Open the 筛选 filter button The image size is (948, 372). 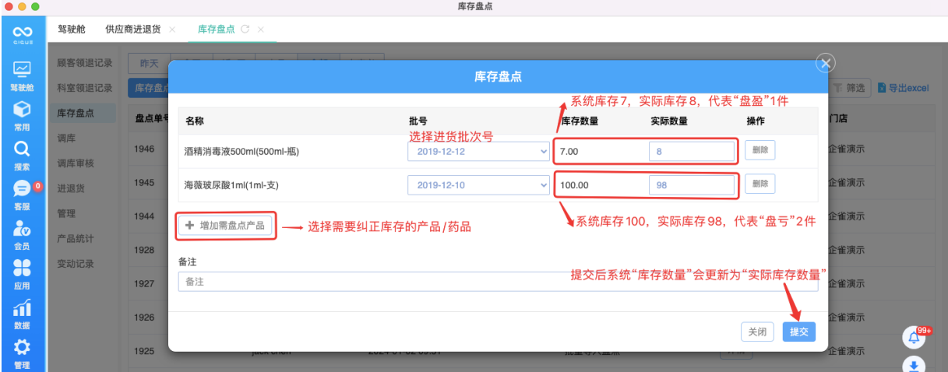pyautogui.click(x=849, y=88)
